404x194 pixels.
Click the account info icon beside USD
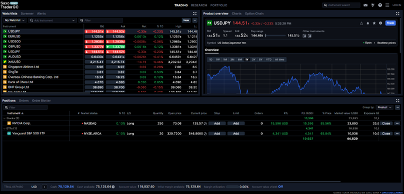(44, 187)
